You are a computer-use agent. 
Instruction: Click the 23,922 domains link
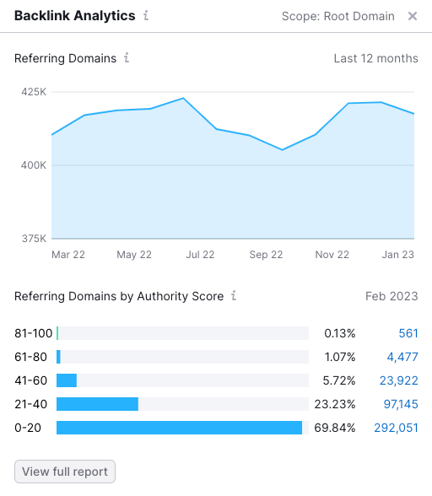pos(399,380)
